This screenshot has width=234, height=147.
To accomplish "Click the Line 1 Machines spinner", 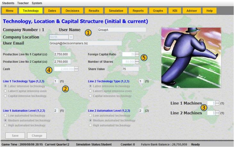I will [x=217, y=103].
